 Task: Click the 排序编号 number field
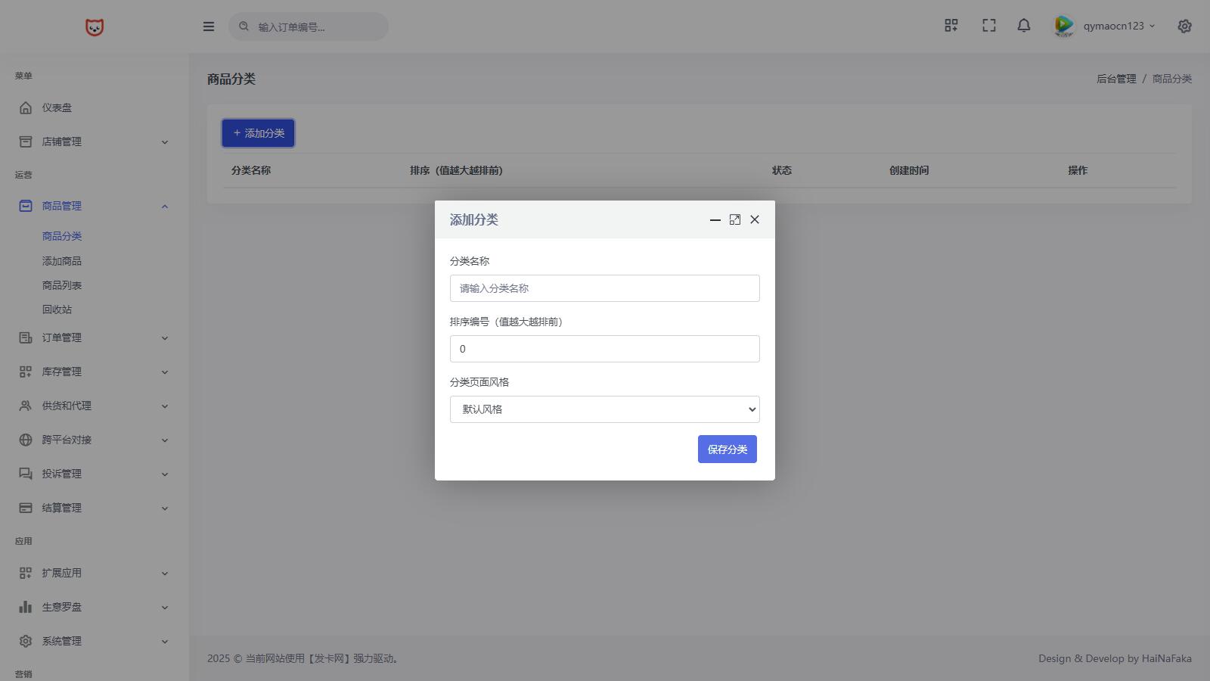pyautogui.click(x=604, y=349)
